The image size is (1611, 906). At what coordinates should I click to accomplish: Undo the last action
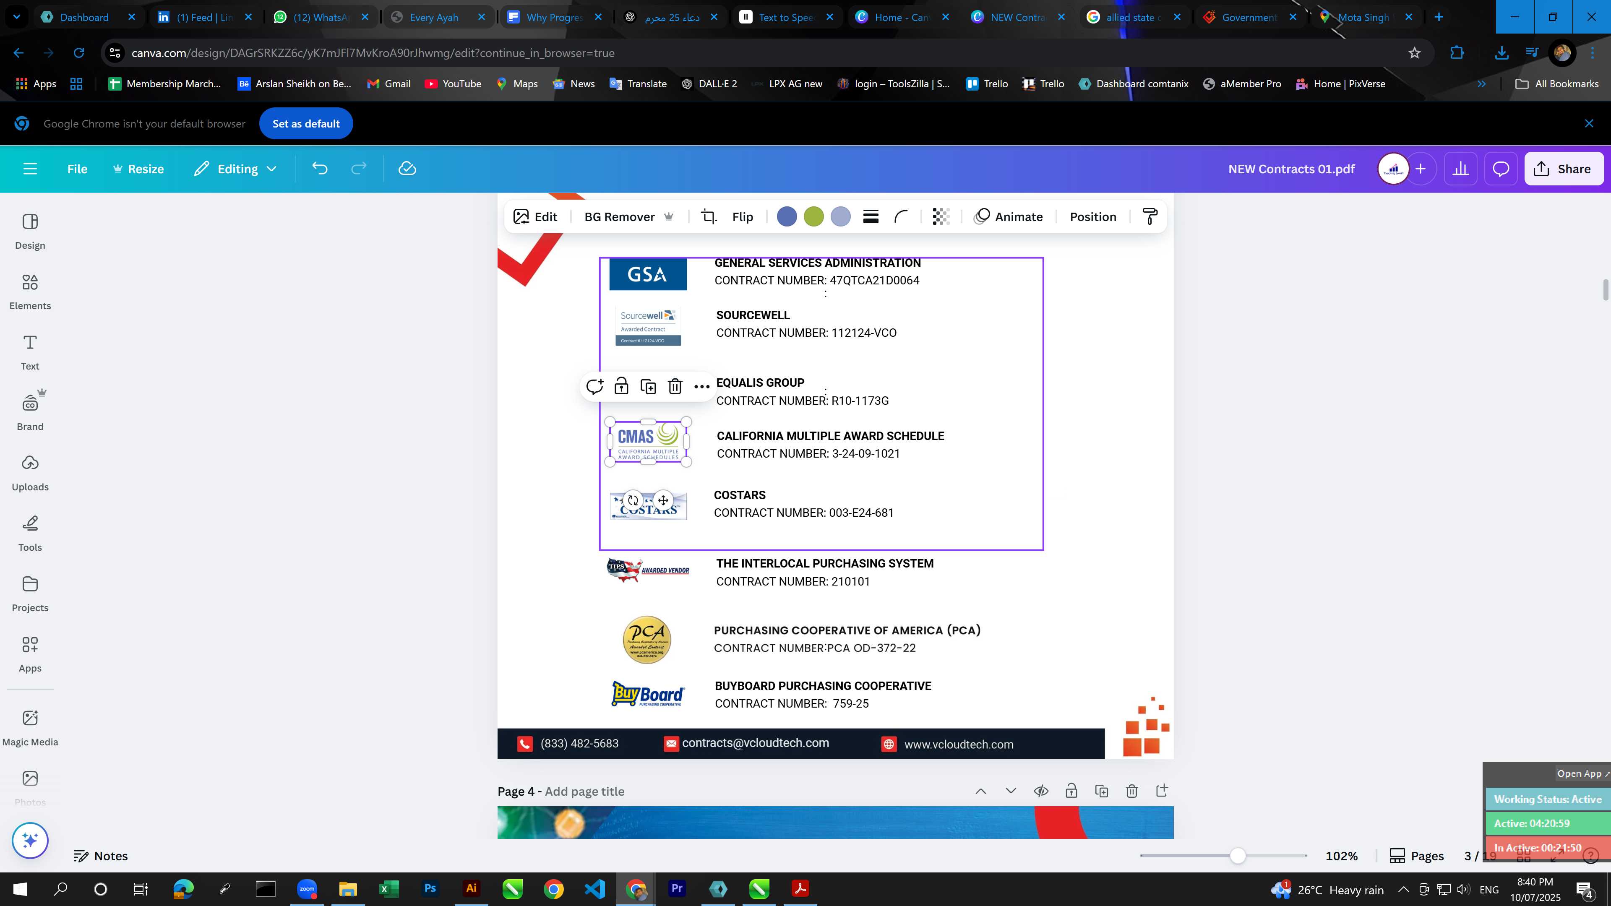tap(320, 169)
